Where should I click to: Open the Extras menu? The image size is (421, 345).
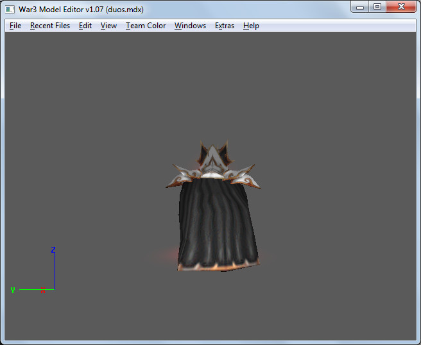(225, 26)
